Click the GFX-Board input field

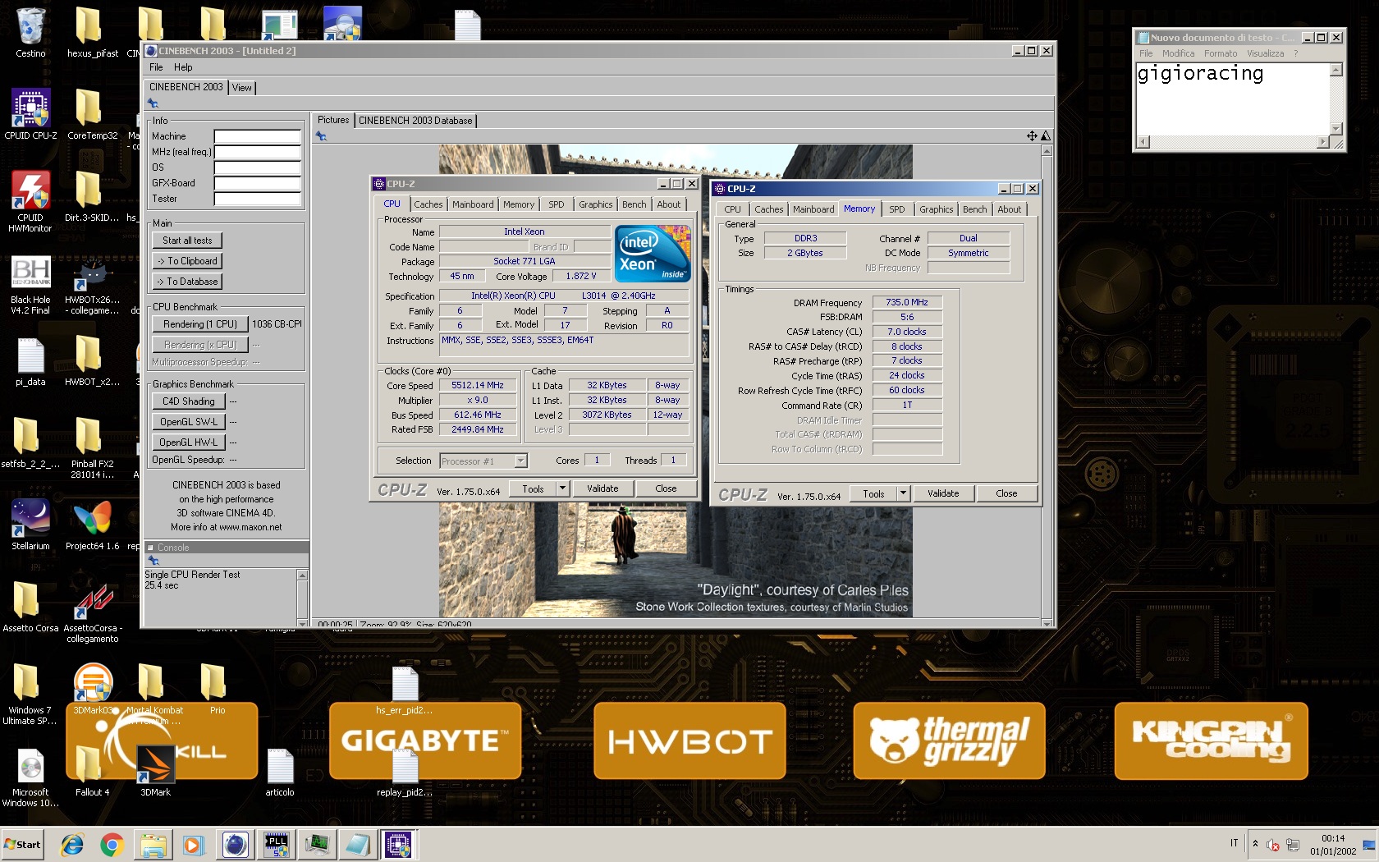[258, 183]
